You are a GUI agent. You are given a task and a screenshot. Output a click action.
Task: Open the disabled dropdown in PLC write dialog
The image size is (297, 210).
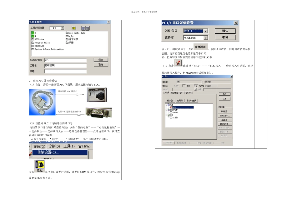195,89
